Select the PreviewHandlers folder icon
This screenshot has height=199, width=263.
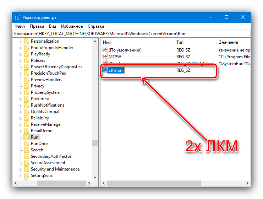coord(26,80)
